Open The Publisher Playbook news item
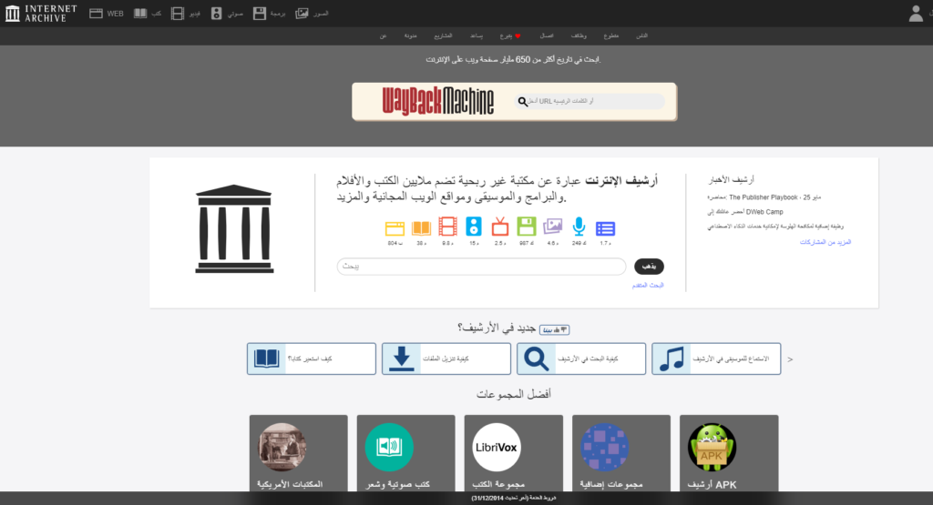This screenshot has width=933, height=505. (x=764, y=197)
